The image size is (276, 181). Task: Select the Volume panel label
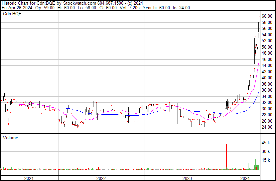point(11,138)
